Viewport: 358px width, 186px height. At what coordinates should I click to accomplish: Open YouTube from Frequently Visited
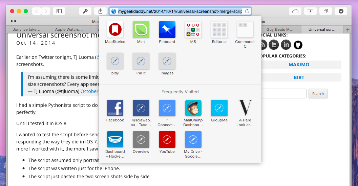(167, 139)
